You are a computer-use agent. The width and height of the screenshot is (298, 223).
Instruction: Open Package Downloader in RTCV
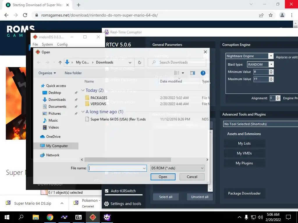[244, 193]
